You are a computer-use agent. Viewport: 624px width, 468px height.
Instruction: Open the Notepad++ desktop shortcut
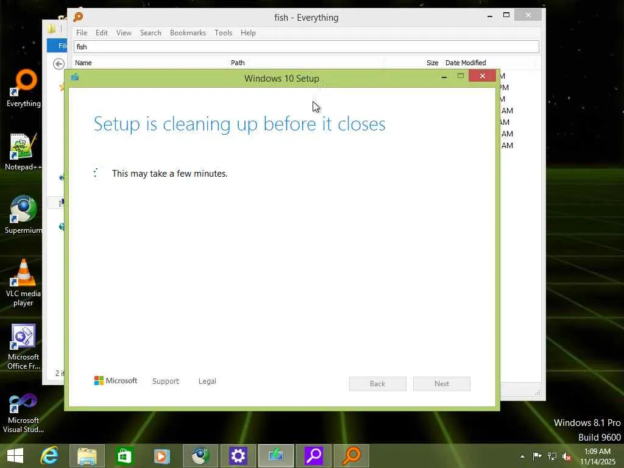[x=23, y=152]
